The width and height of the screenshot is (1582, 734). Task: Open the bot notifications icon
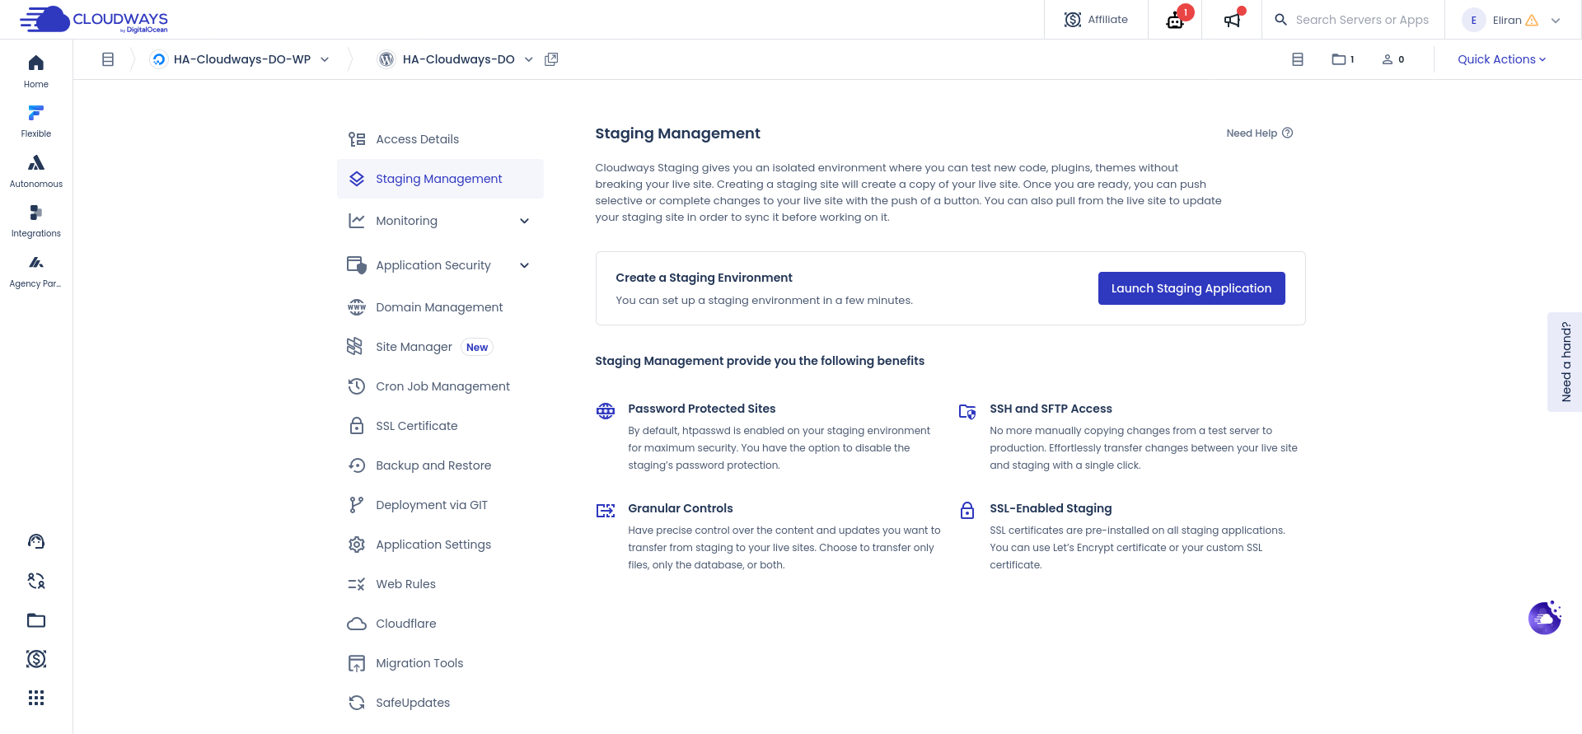click(1176, 20)
